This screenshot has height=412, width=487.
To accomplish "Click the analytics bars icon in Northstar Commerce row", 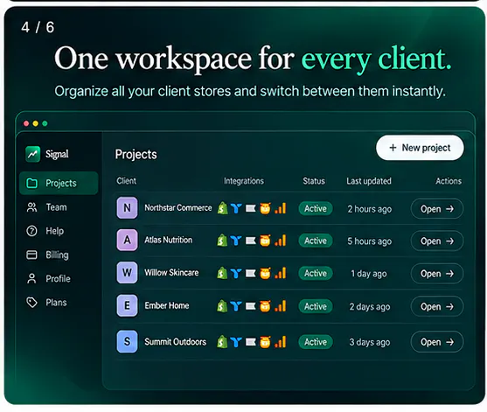I will pyautogui.click(x=280, y=208).
